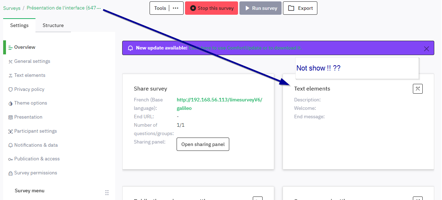Click the Participant settings icon
Viewport: 442px width, 200px height.
(11, 131)
